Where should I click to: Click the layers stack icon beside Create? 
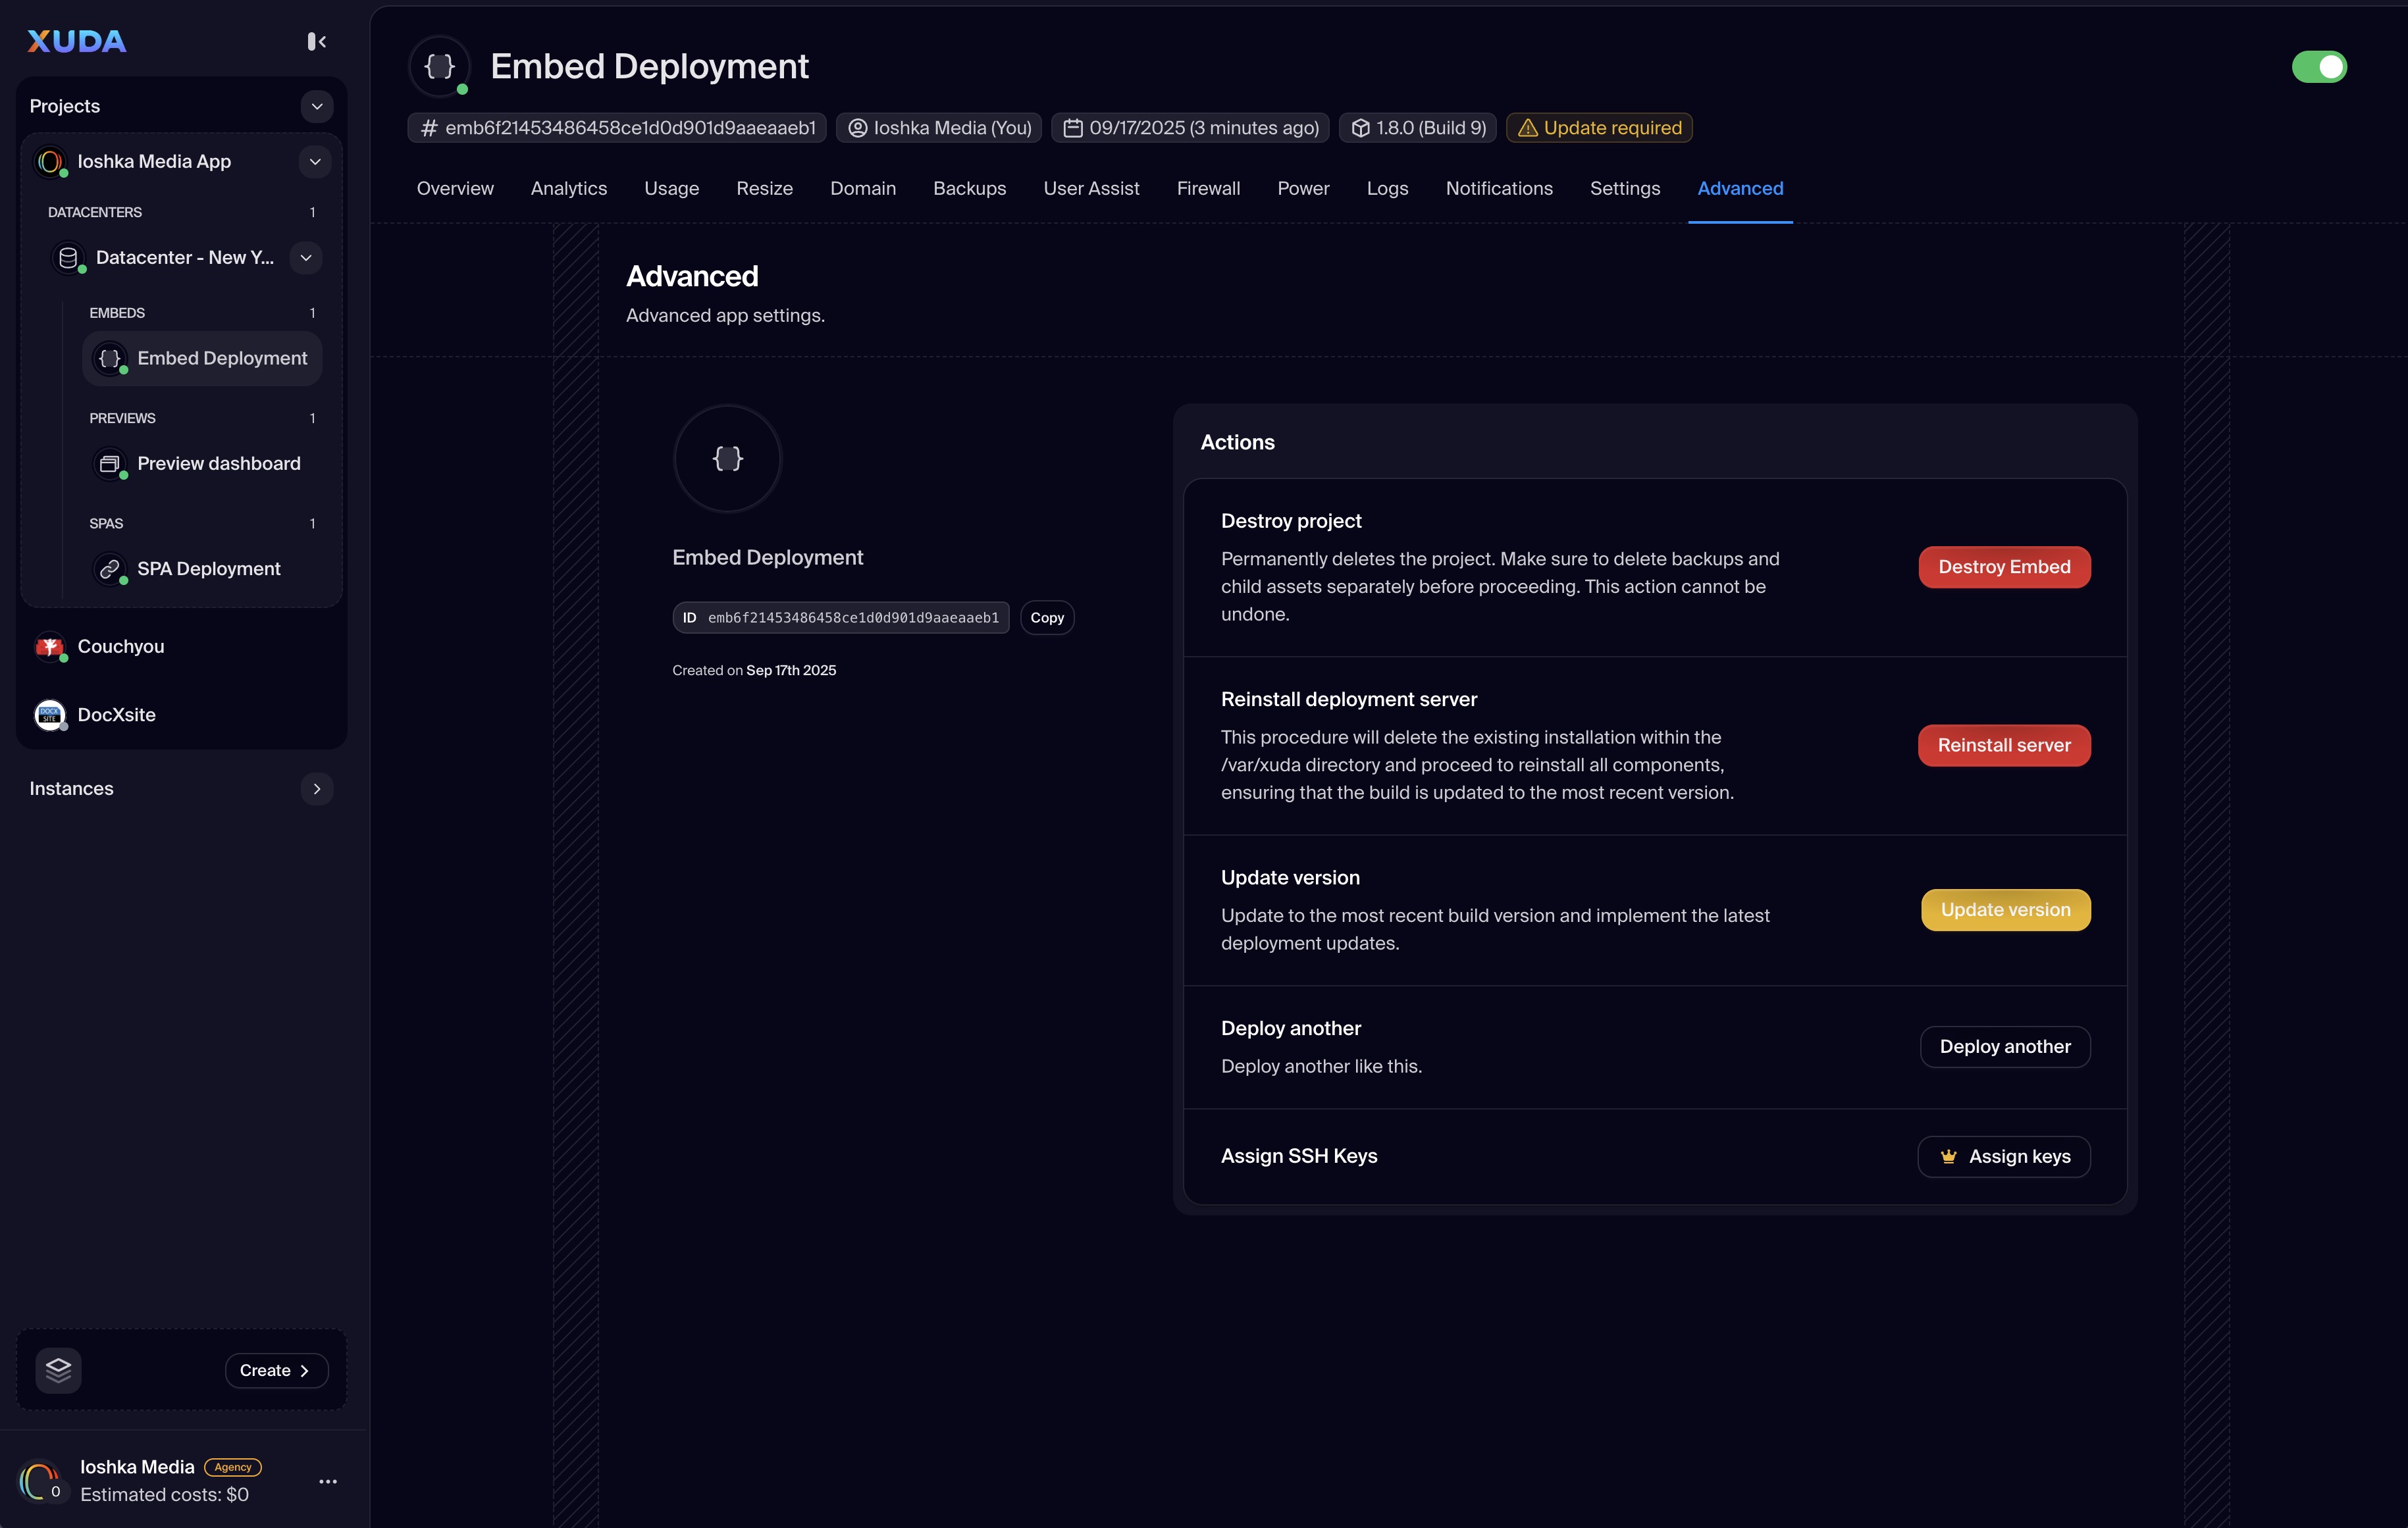click(58, 1369)
